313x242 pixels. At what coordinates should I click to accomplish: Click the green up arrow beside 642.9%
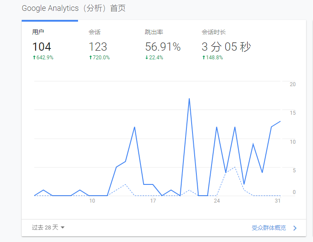click(x=34, y=58)
